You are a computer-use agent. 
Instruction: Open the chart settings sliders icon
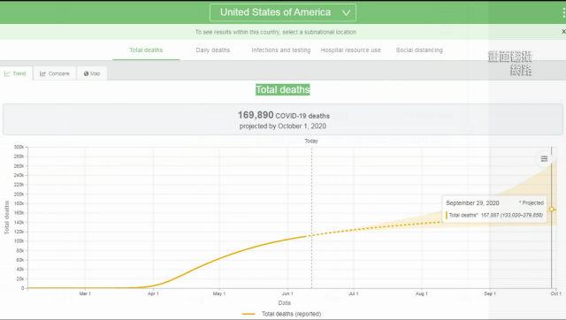point(544,159)
